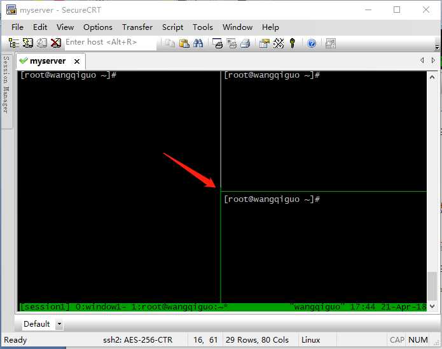Click the Enter host input field
The width and height of the screenshot is (442, 349).
point(111,43)
